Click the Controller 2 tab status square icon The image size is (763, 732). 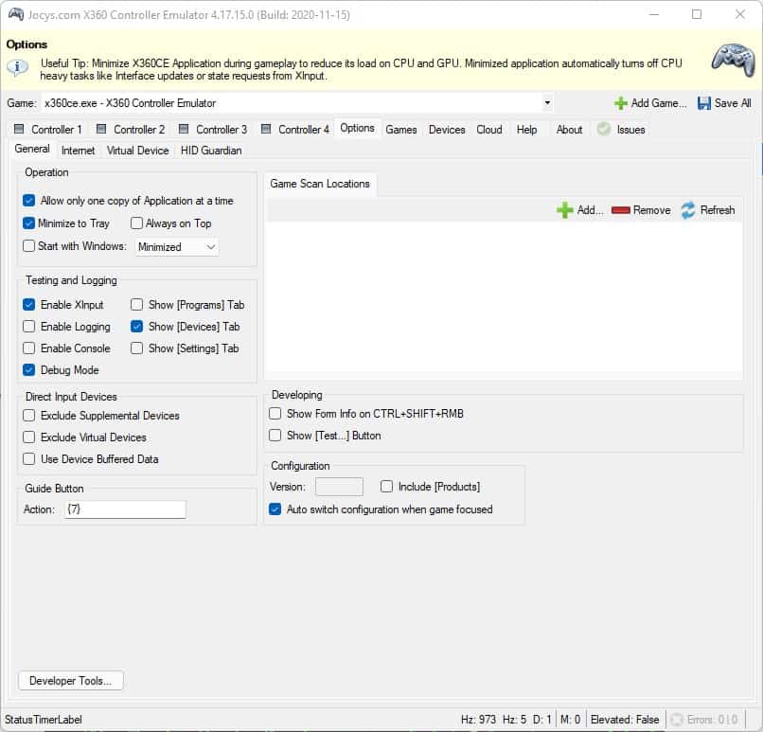coord(101,129)
